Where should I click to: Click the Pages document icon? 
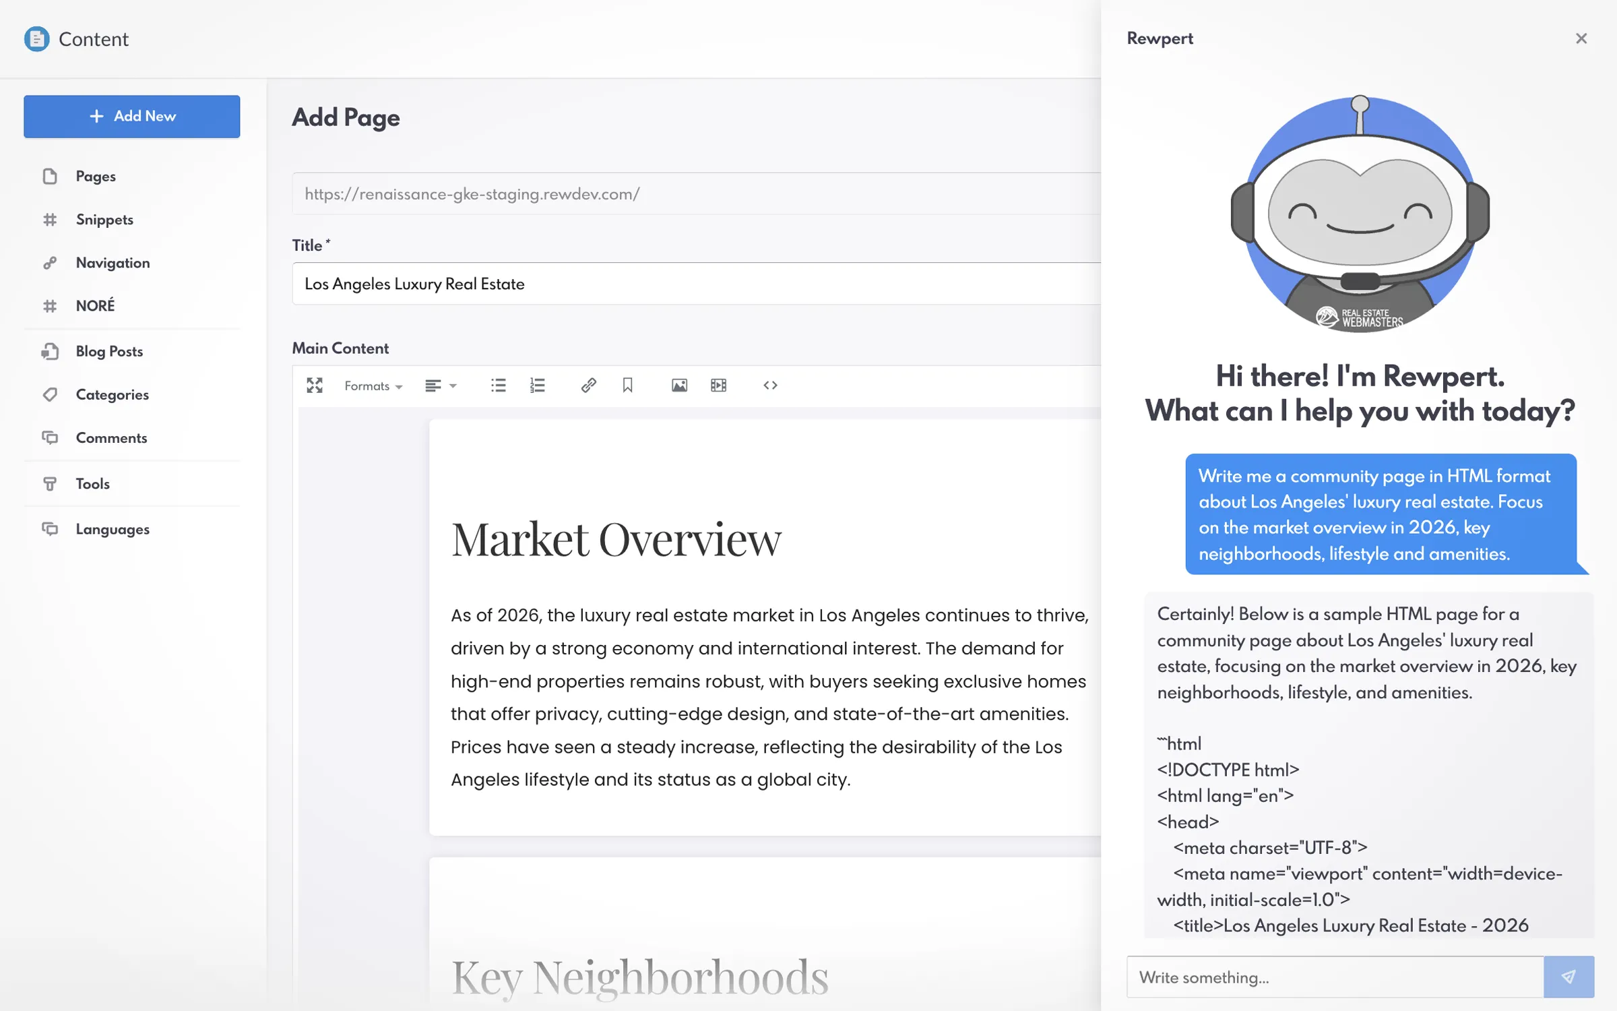50,176
